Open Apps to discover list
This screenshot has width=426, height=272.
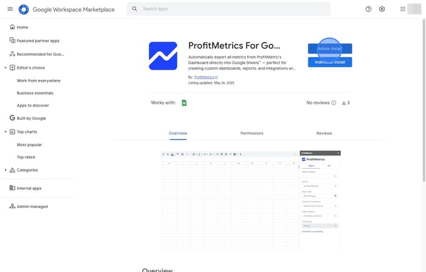(x=33, y=105)
